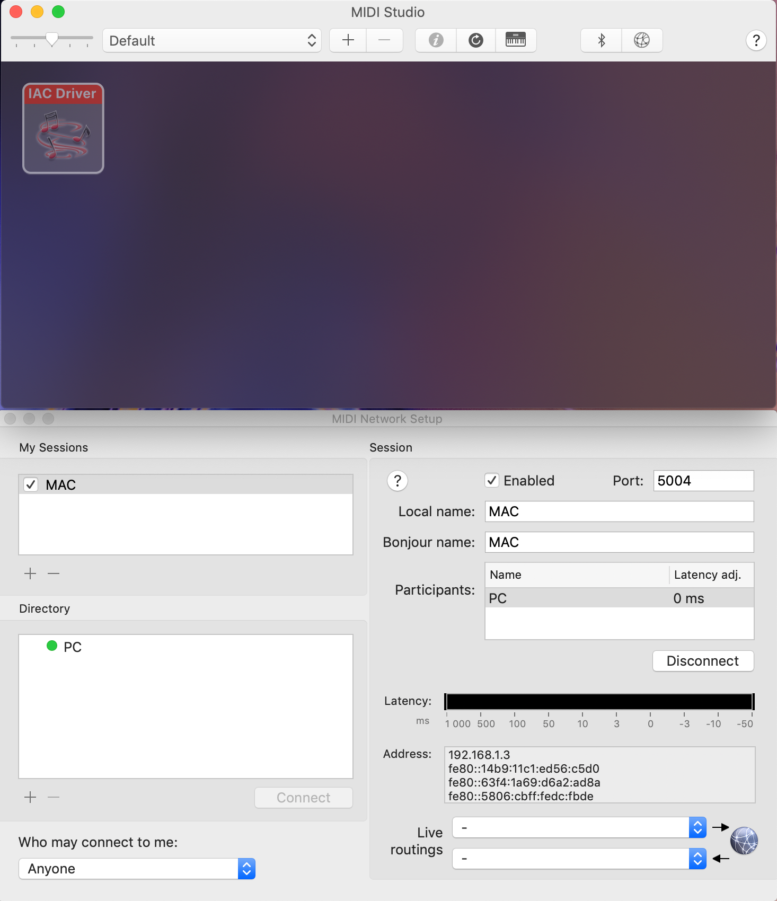Open Bluetooth configuration from toolbar

point(601,40)
